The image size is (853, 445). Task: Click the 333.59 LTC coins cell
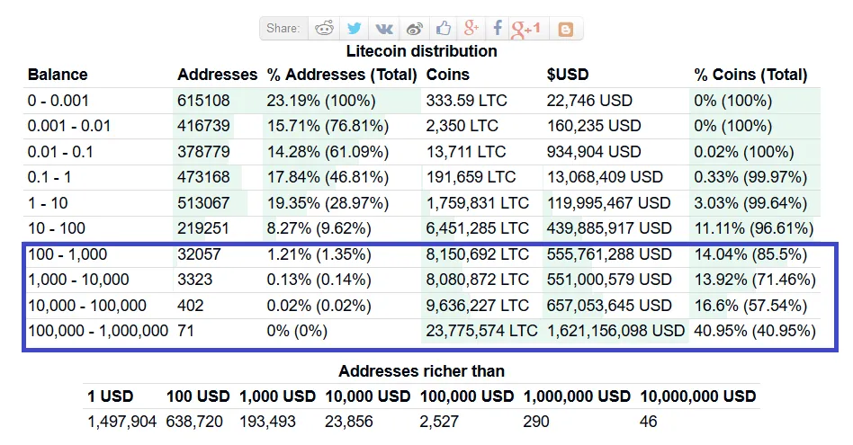(x=467, y=101)
